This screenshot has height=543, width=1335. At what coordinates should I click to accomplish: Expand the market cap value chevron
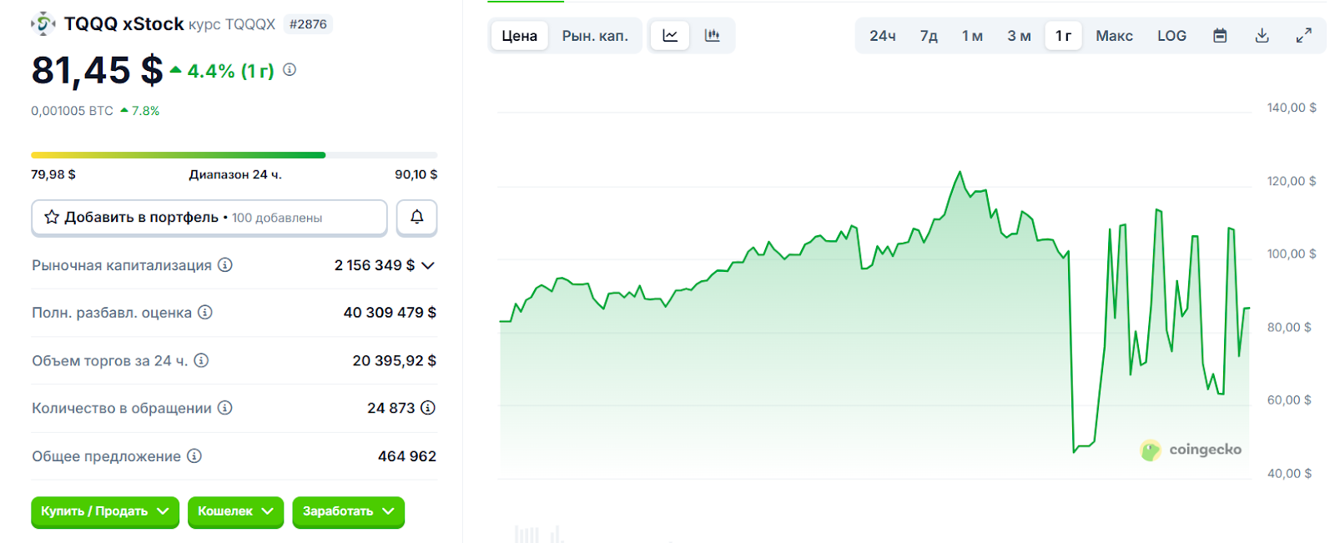click(428, 265)
